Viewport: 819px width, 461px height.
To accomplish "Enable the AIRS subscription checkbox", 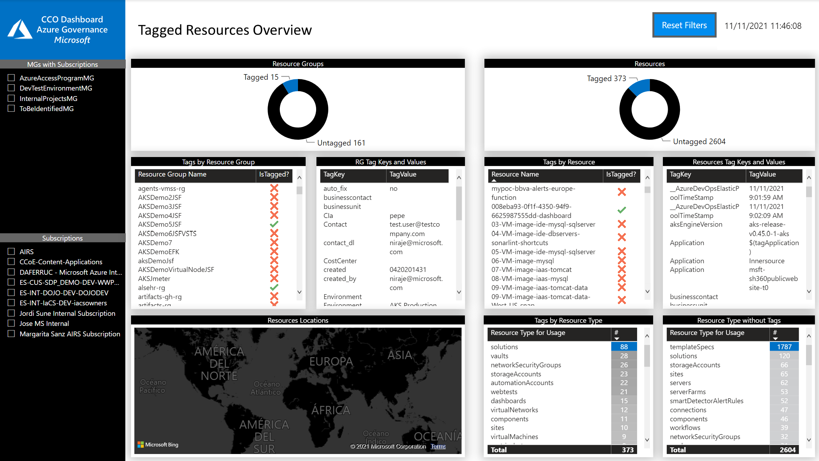I will point(12,251).
